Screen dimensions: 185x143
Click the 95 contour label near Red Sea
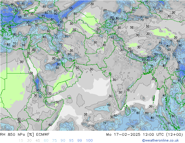(38, 90)
